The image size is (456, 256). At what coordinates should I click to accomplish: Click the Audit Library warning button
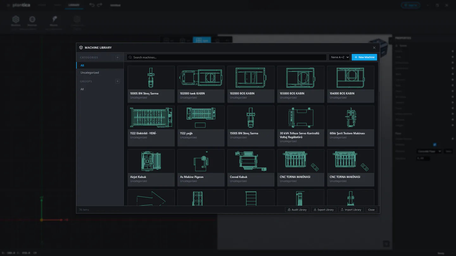coord(297,210)
